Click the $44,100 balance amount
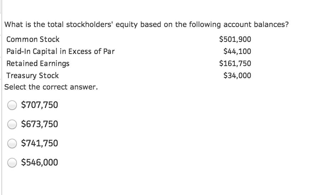Viewport: 310px width, 195px height. [x=237, y=52]
